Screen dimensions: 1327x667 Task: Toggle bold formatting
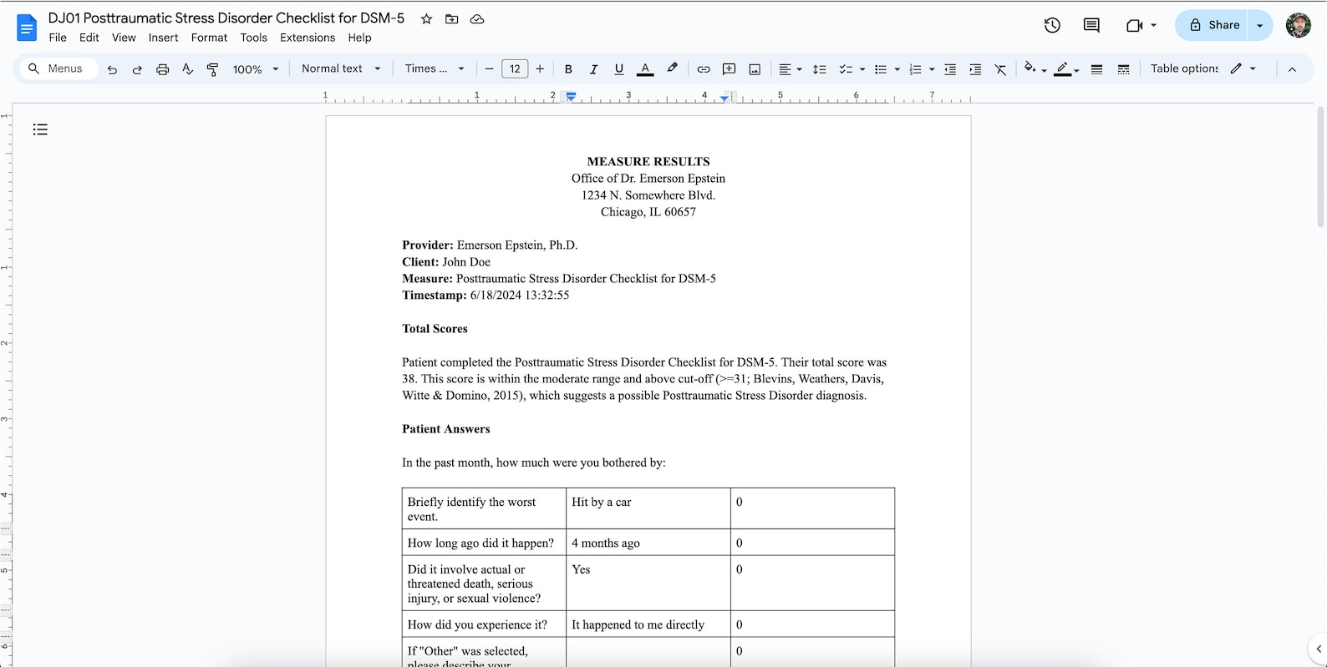[x=568, y=69]
